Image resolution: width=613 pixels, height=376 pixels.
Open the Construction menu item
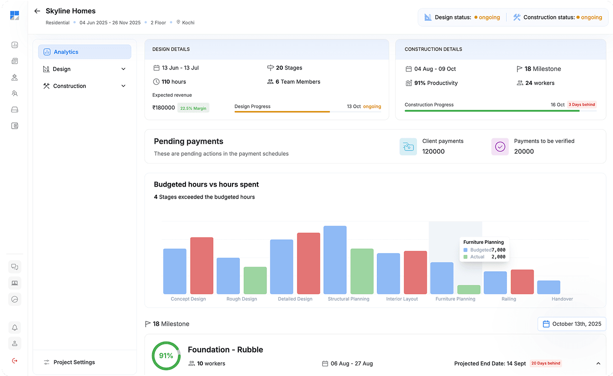pyautogui.click(x=70, y=86)
